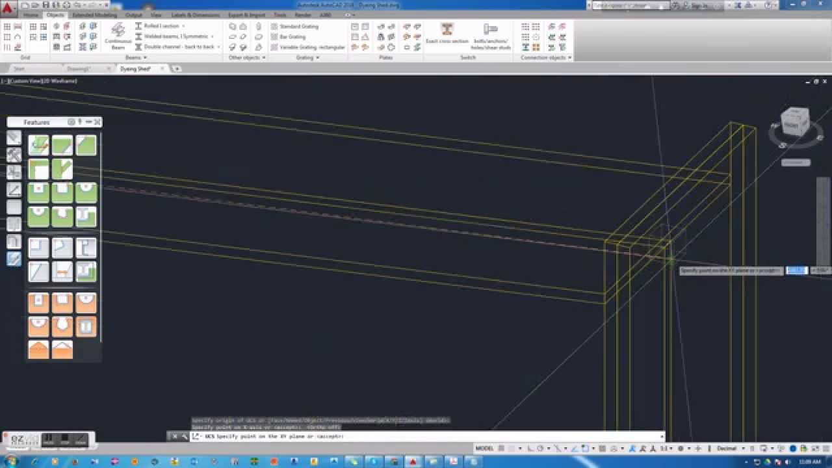Click the Continuous Beam tool
The width and height of the screenshot is (832, 468).
118,36
